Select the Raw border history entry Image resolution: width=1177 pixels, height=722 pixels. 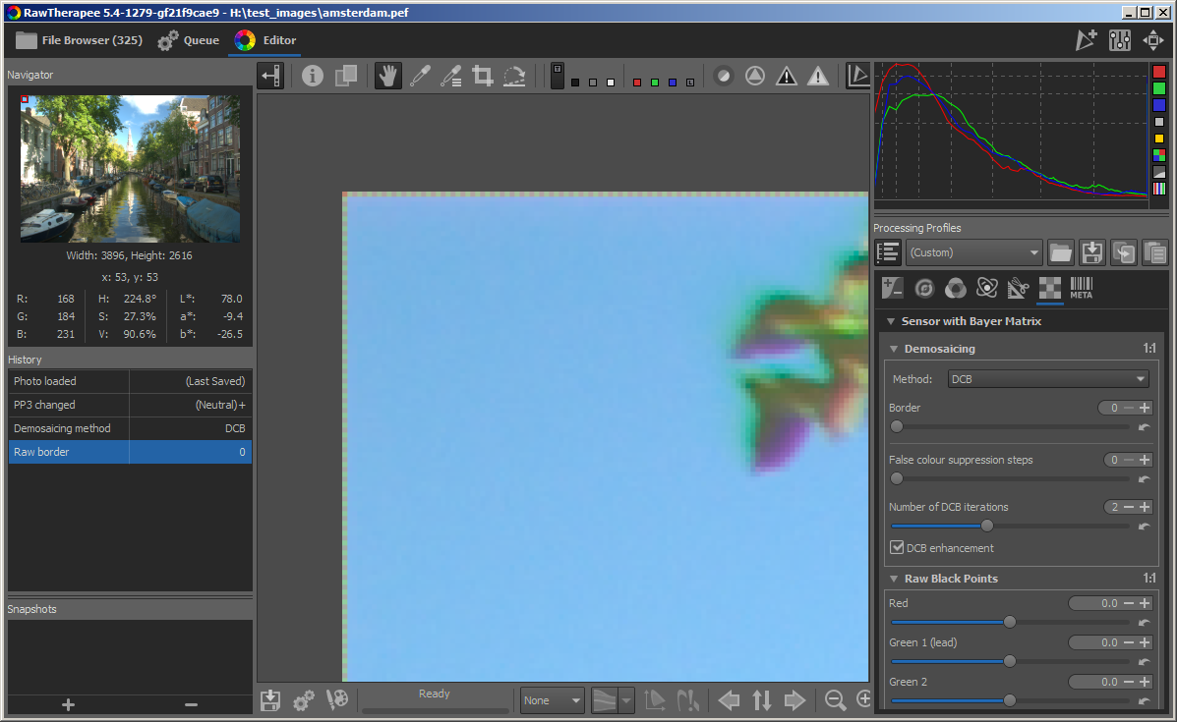[68, 451]
